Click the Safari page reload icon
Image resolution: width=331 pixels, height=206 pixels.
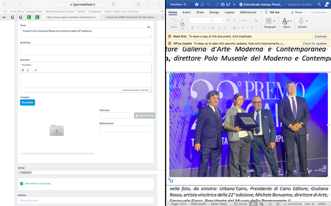tap(113, 4)
